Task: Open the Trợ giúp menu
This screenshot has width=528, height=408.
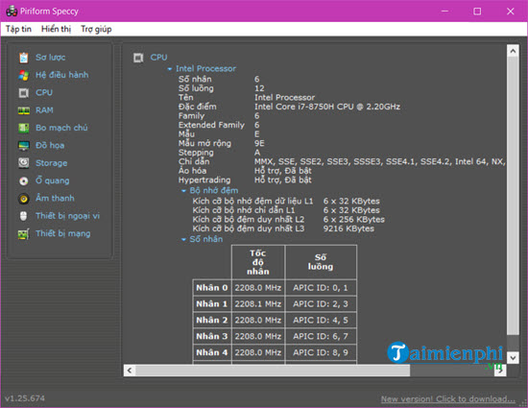Action: [96, 29]
